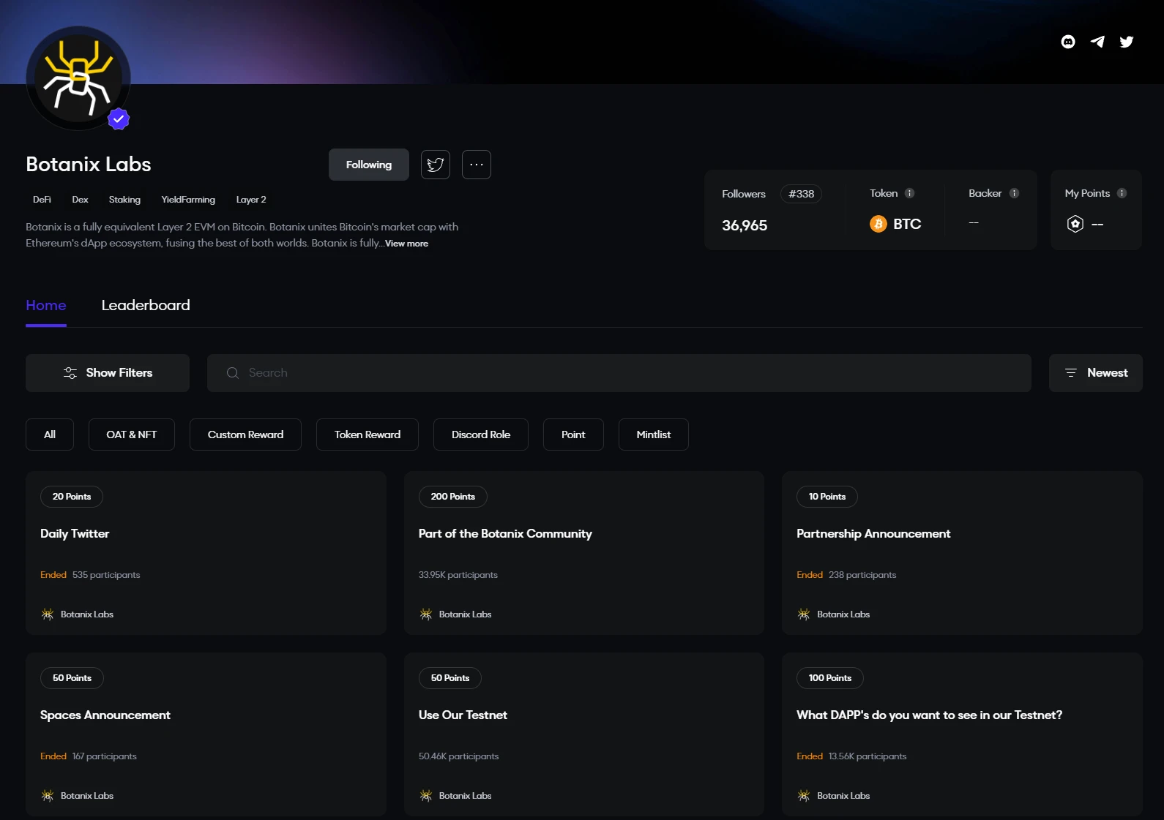The image size is (1164, 820).
Task: Open the three-dot more options menu
Action: (x=477, y=165)
